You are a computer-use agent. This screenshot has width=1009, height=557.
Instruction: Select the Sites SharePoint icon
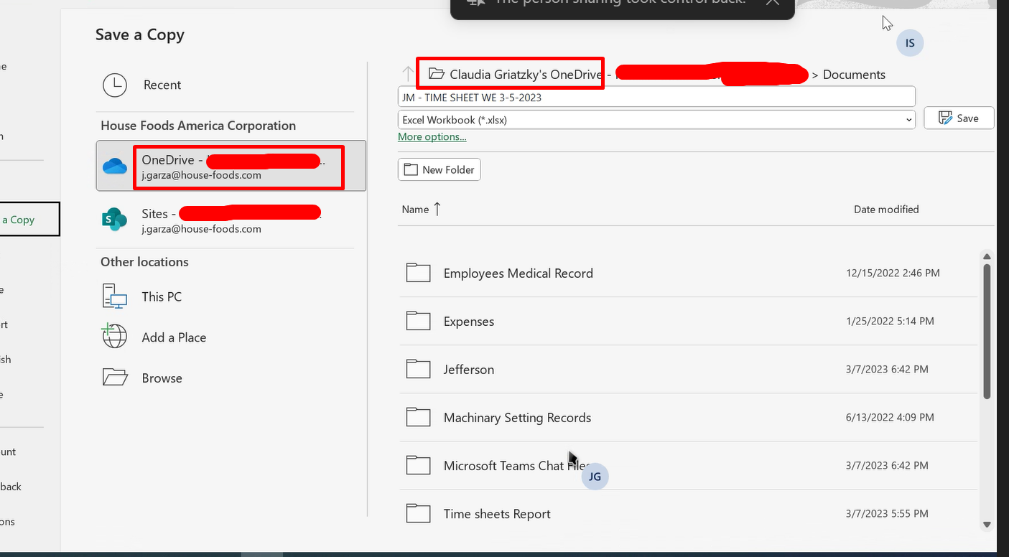[x=113, y=220]
